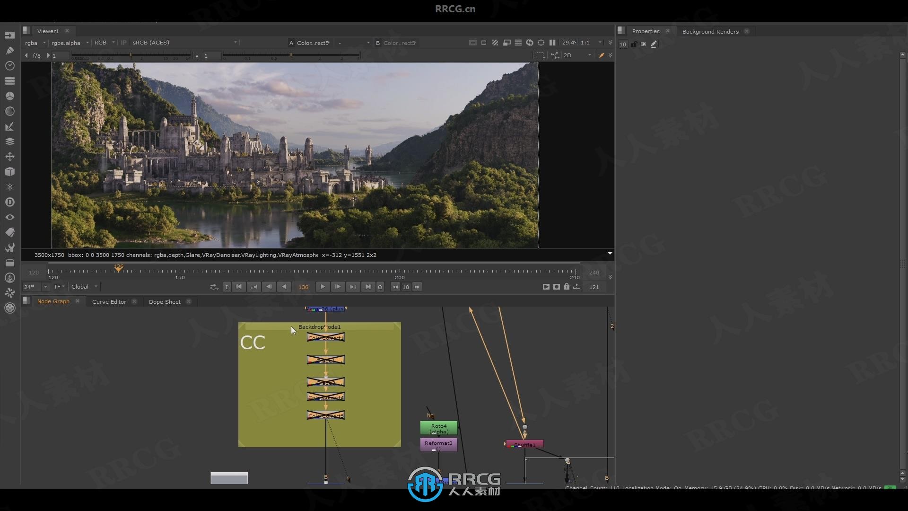This screenshot has width=908, height=511.
Task: Jump to the last frame
Action: 368,287
